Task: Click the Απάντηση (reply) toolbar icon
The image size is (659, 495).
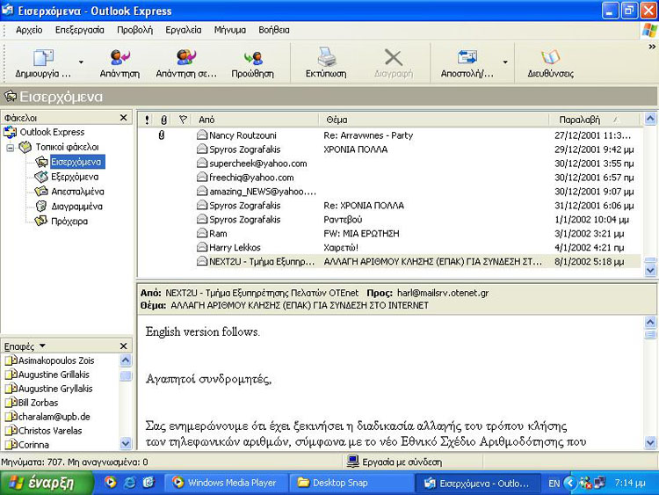Action: [x=119, y=57]
